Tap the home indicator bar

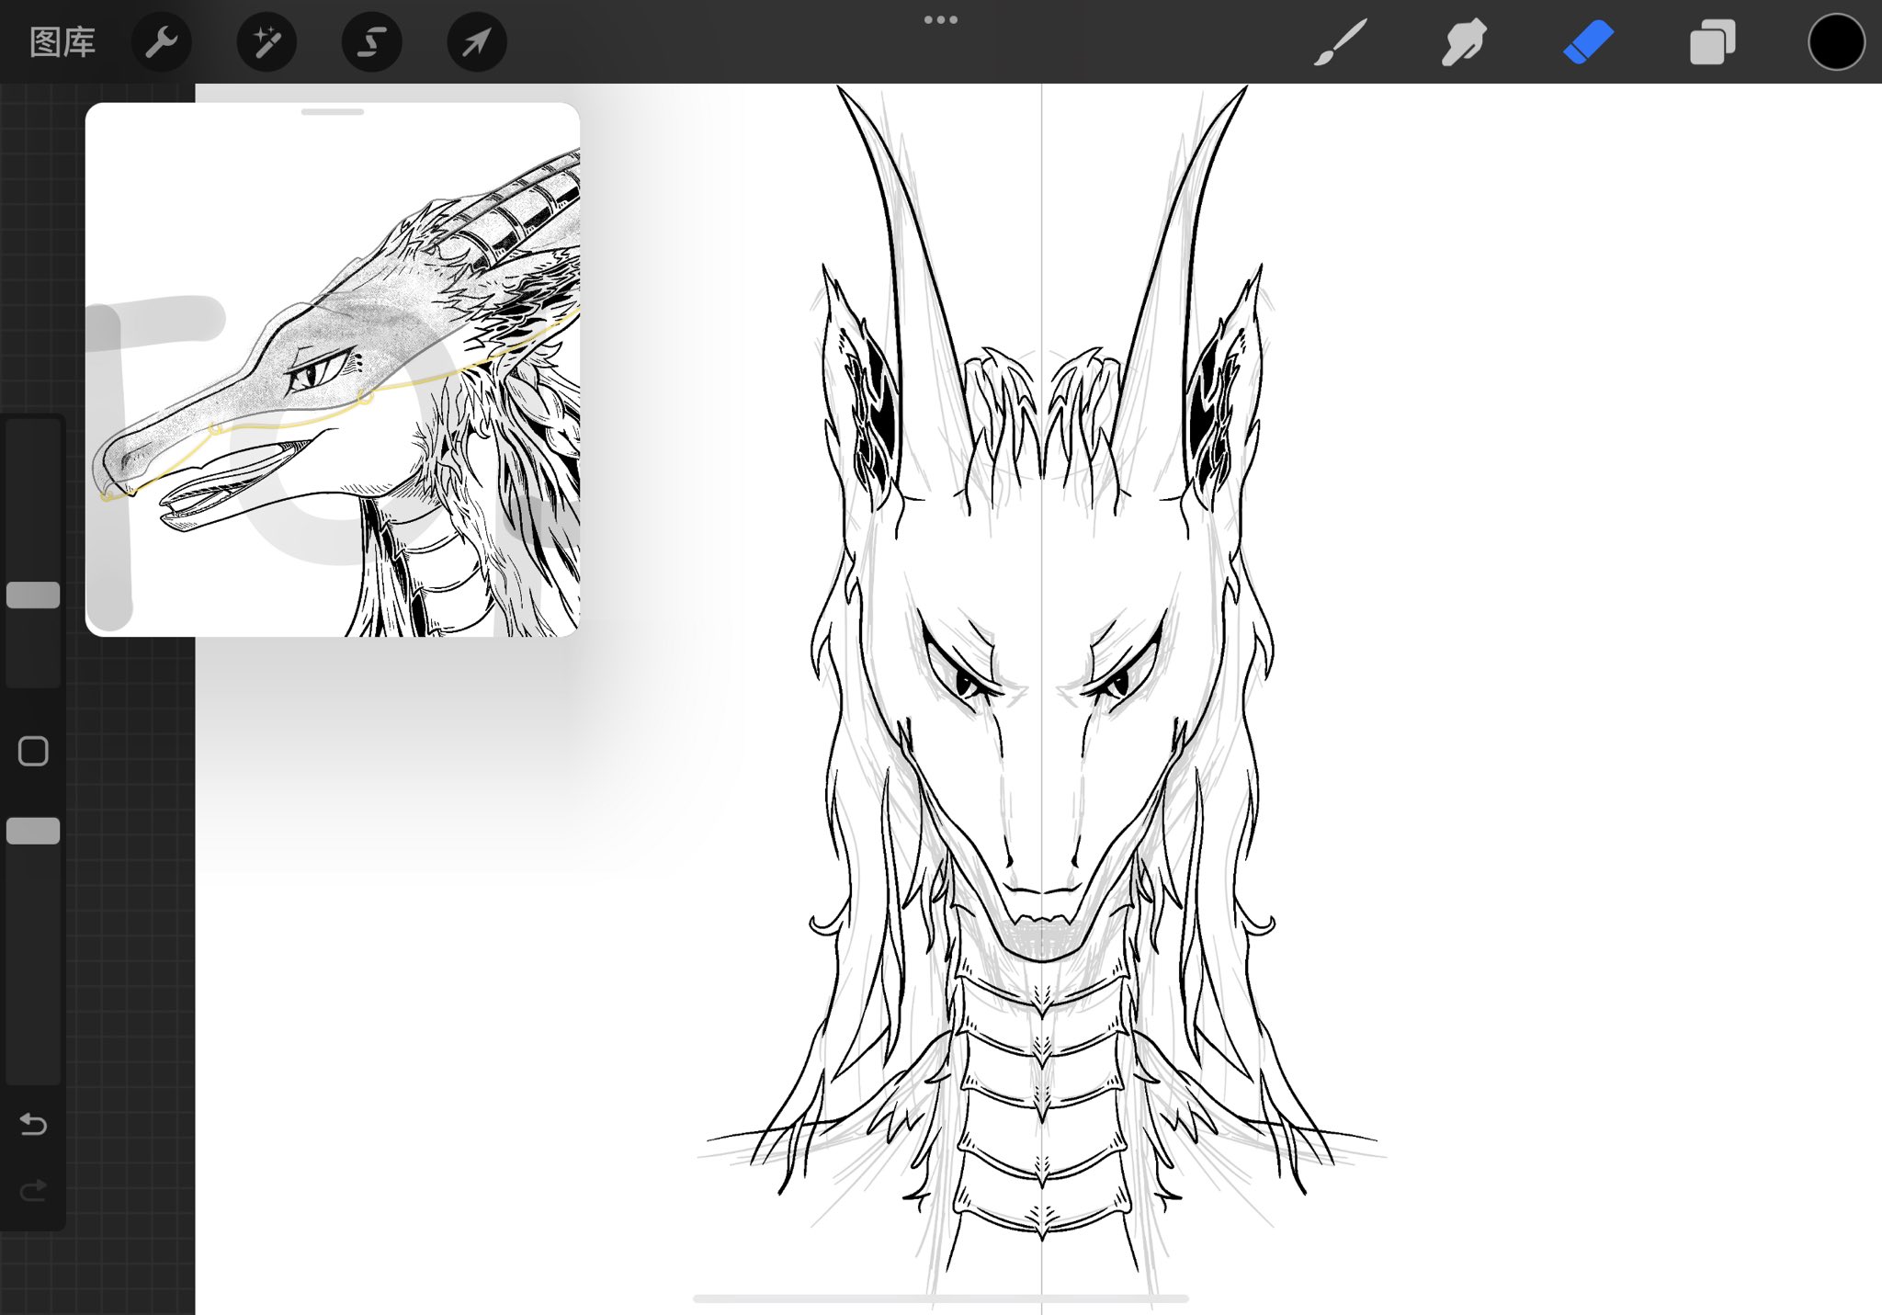tap(941, 1298)
